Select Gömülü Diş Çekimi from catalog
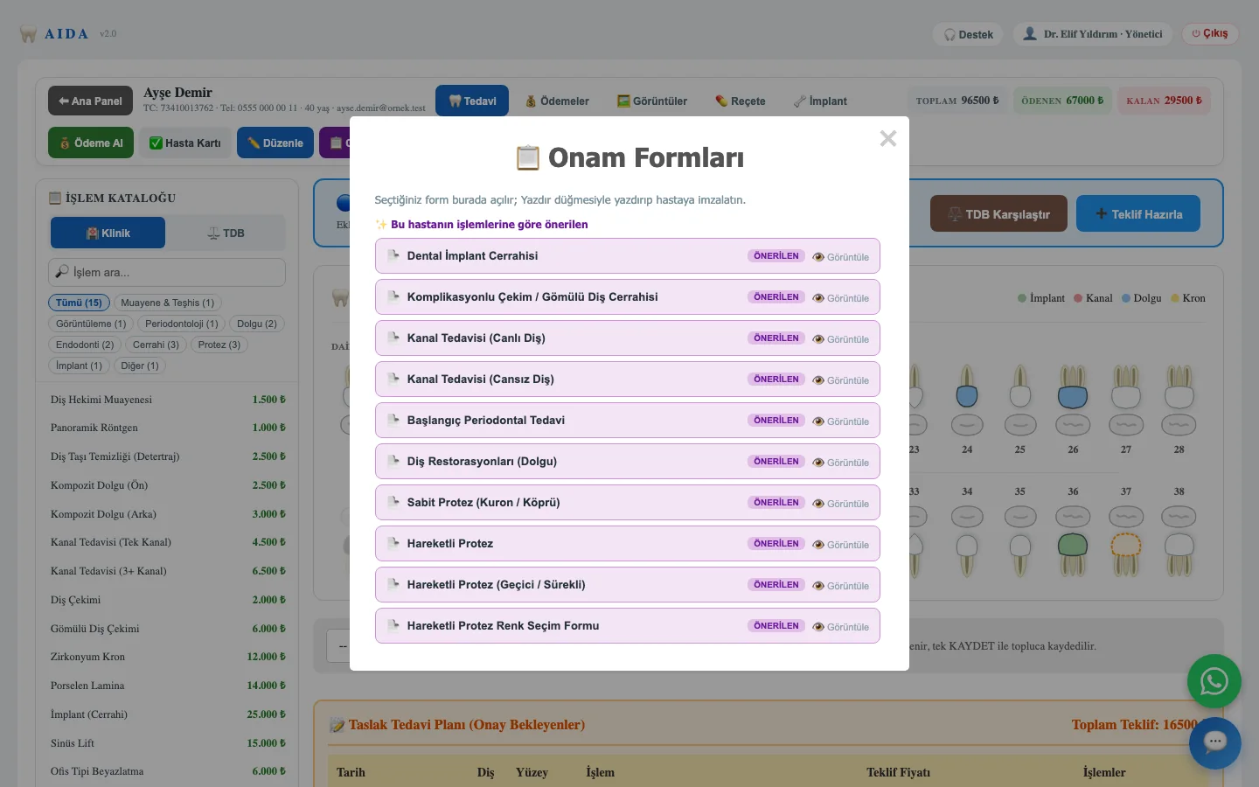 coord(167,629)
